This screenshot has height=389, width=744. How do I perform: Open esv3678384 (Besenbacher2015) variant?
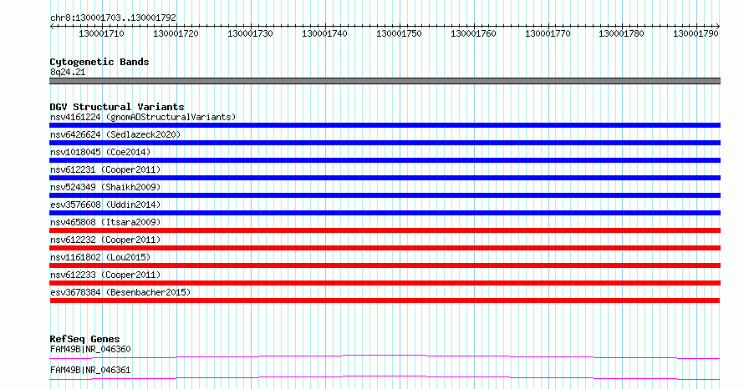tap(120, 292)
